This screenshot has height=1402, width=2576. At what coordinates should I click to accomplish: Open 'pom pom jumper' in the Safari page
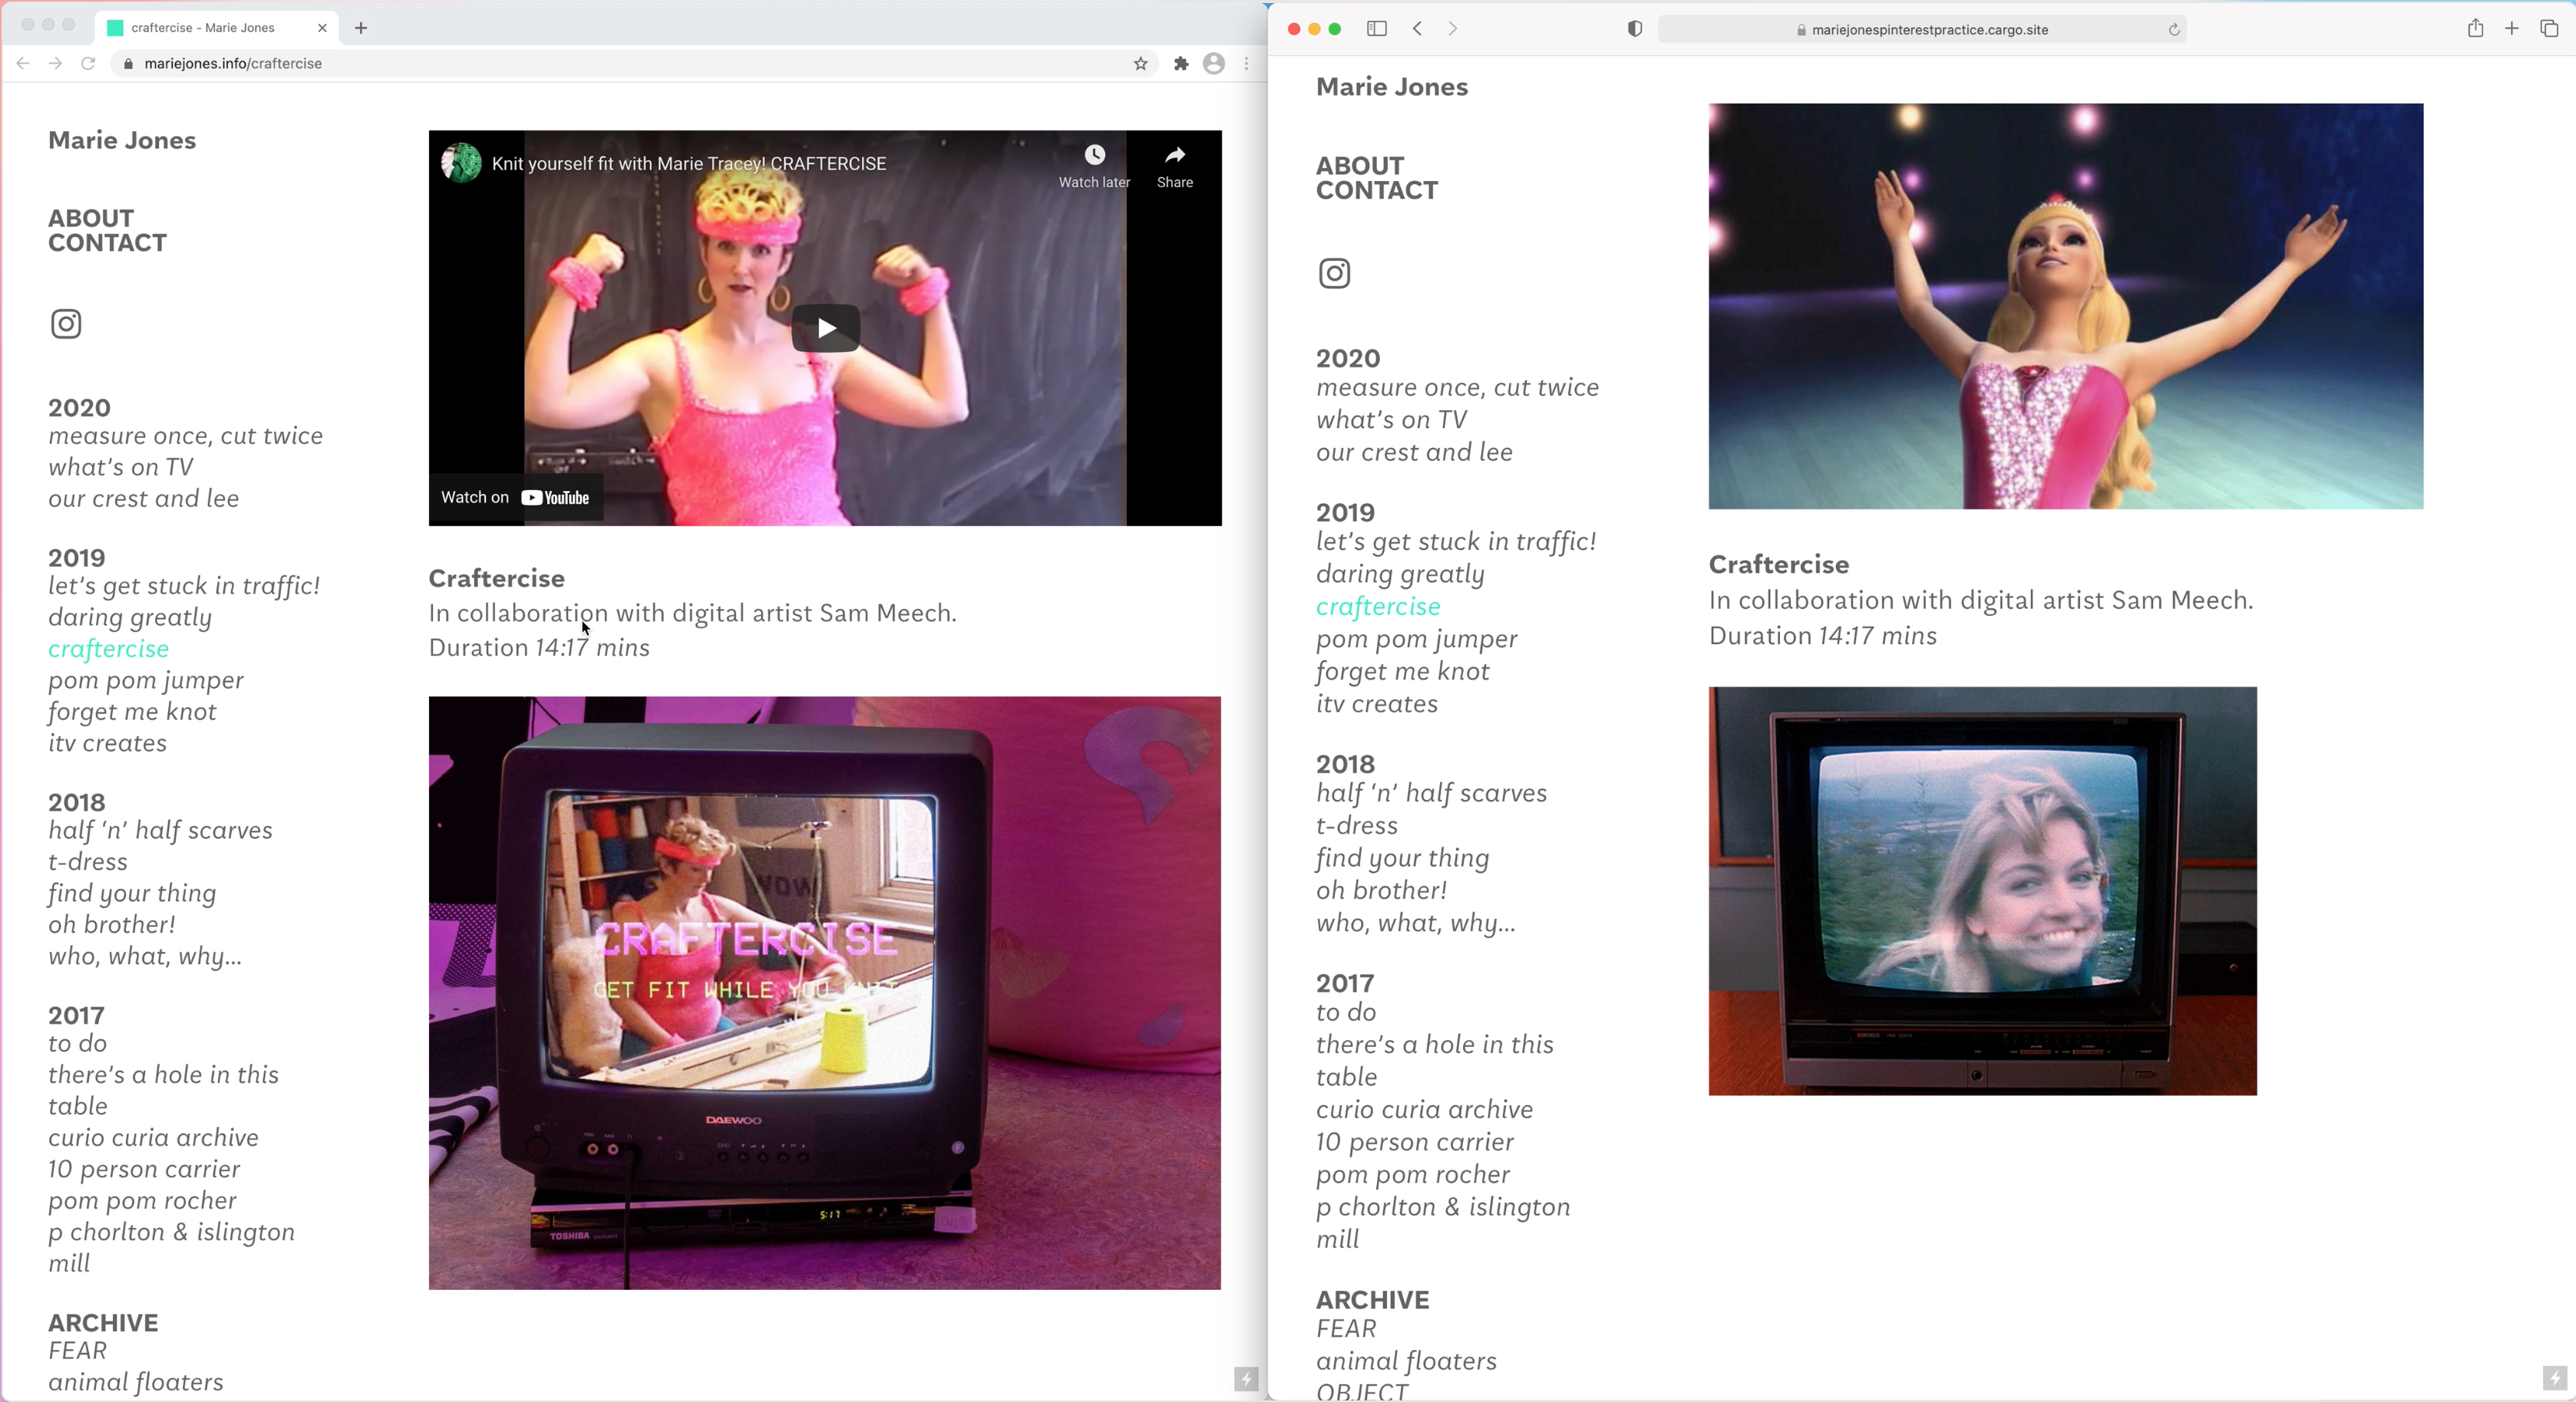click(1416, 640)
